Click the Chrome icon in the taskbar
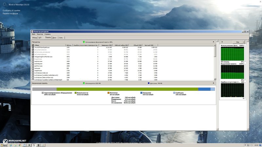Viewport: 262px width, 147px height. 20,145
